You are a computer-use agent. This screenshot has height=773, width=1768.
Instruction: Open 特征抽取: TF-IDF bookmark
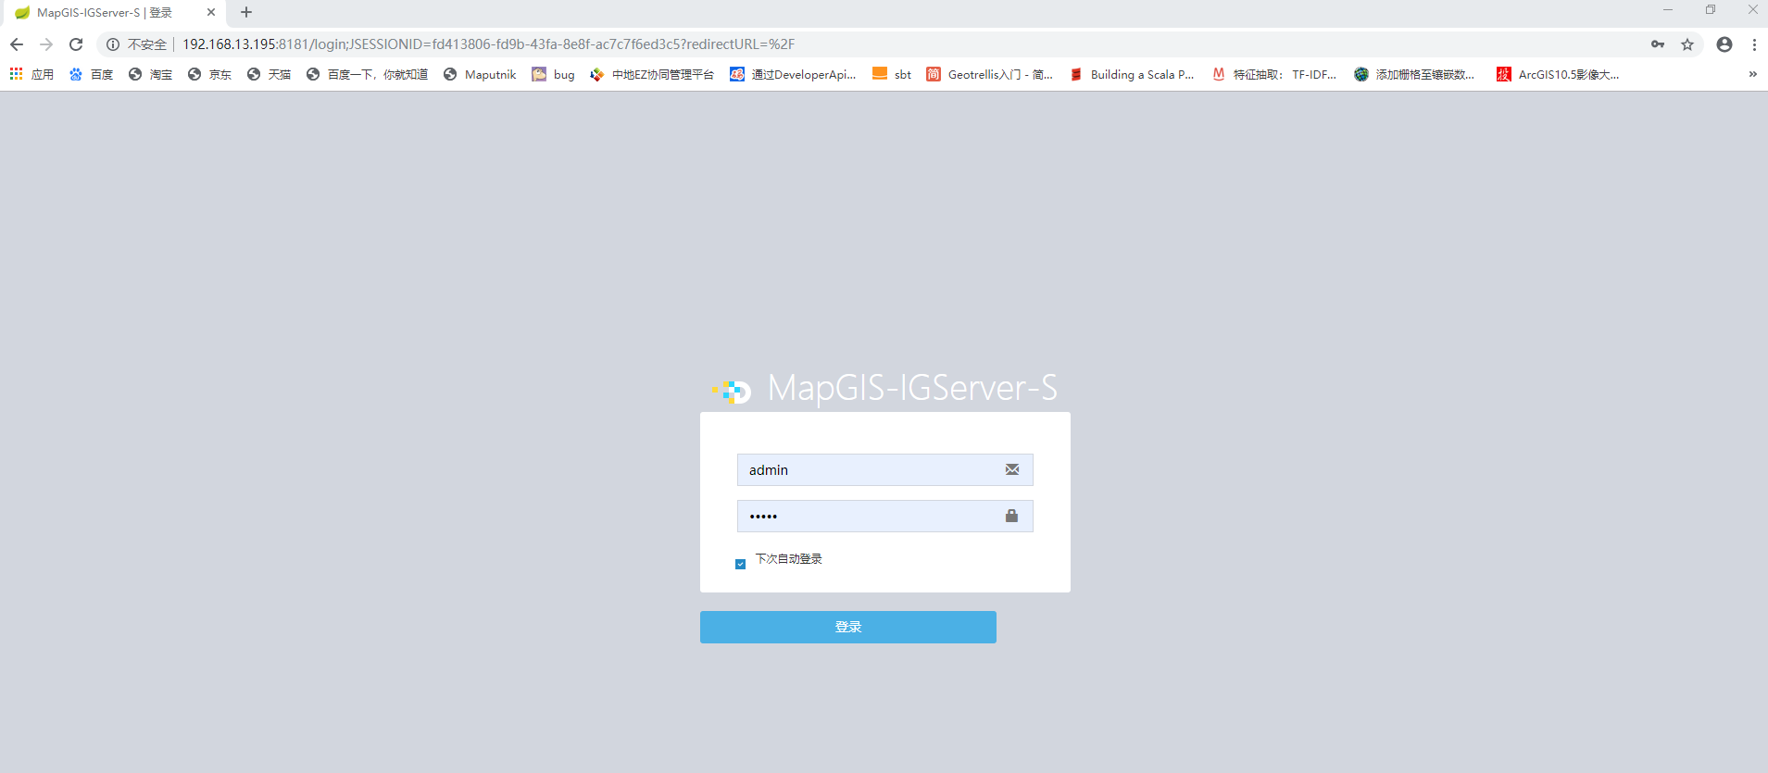(x=1274, y=74)
